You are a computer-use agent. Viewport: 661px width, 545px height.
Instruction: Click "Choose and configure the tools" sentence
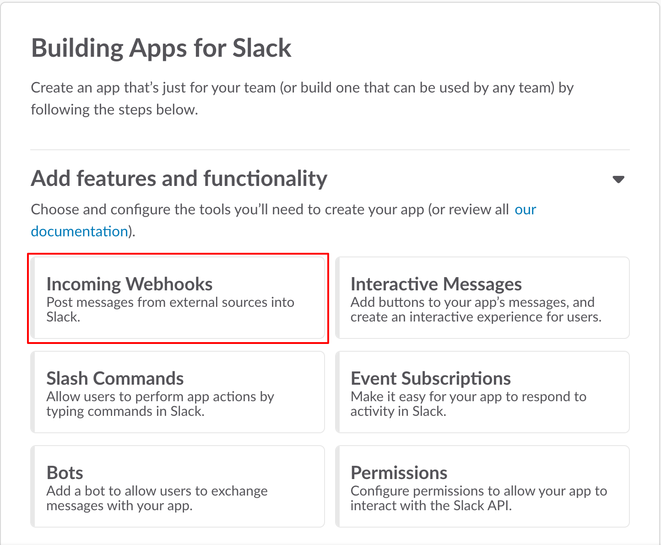coord(269,210)
